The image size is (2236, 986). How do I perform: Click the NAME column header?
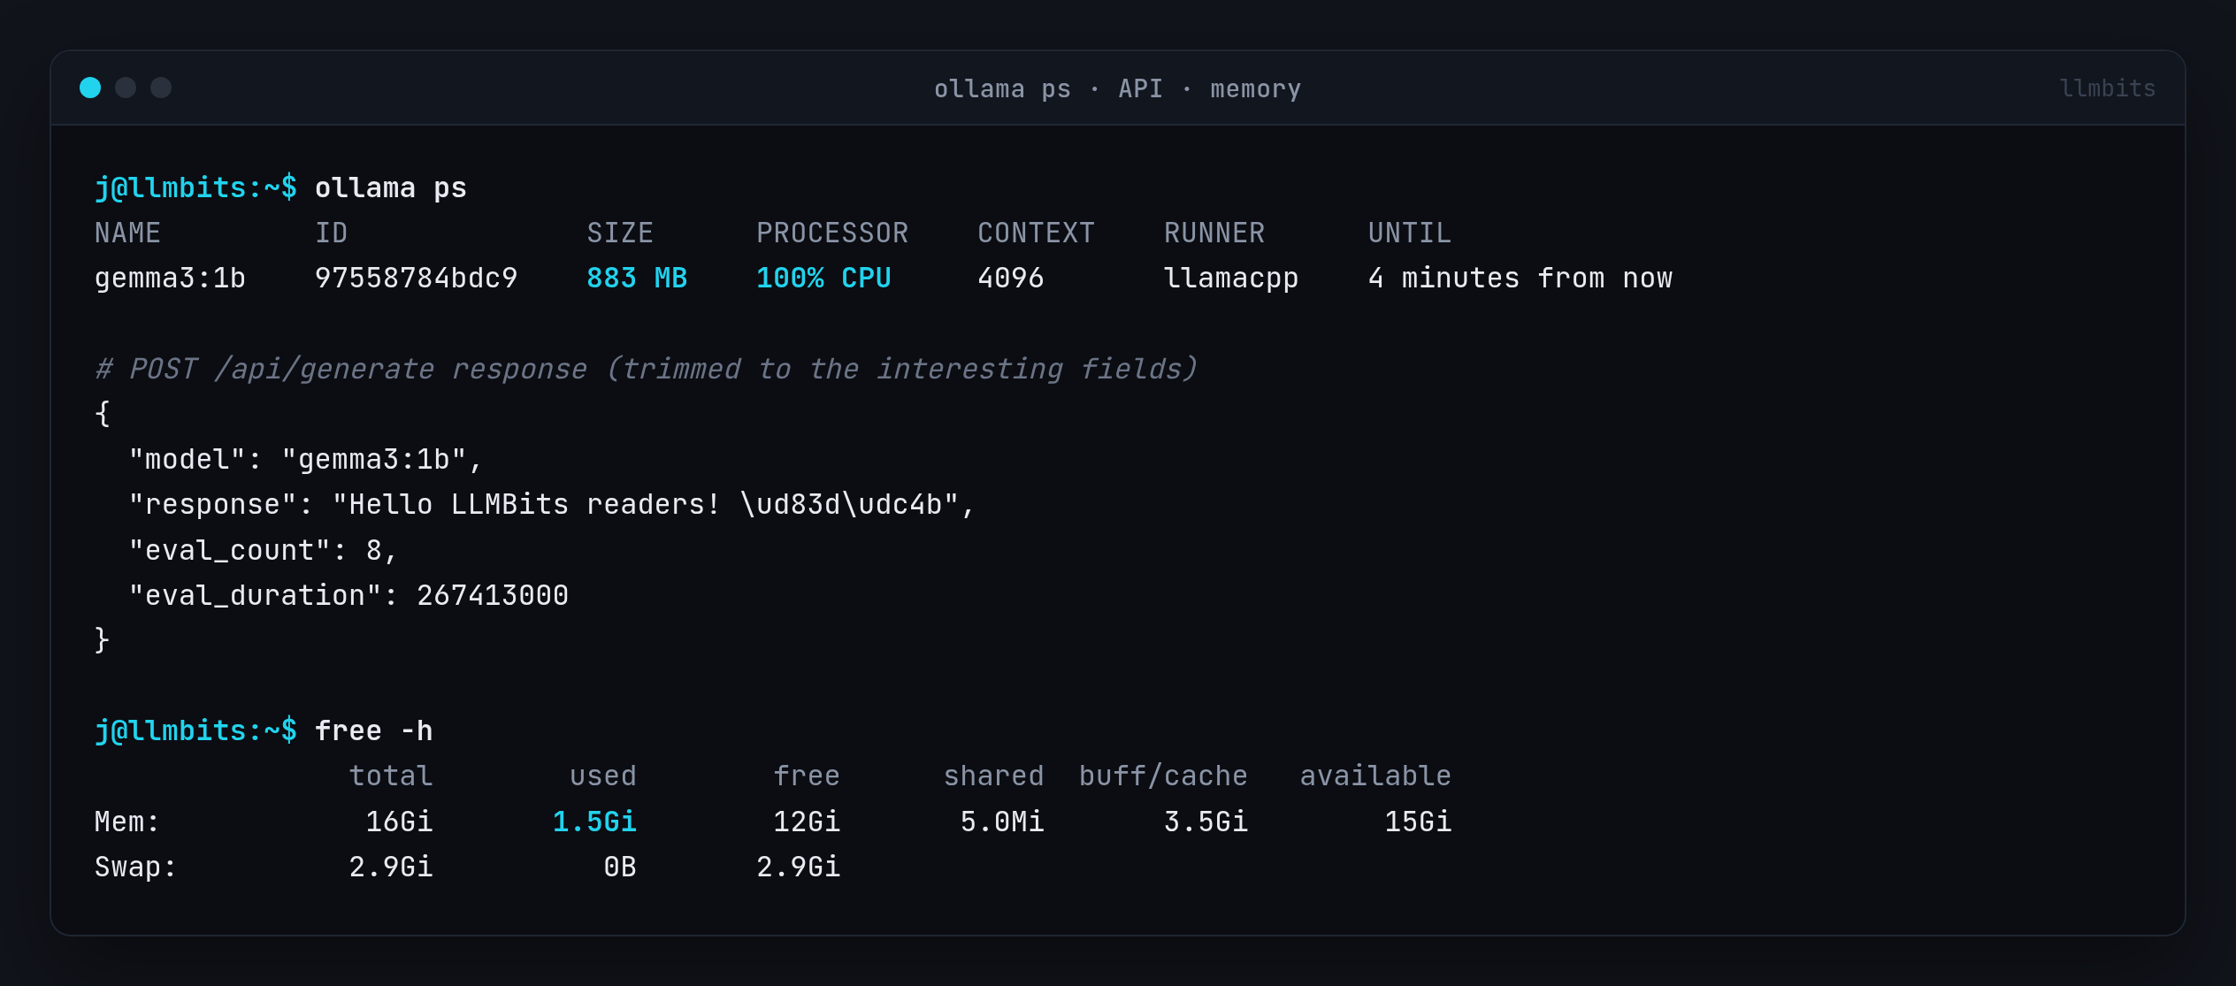click(127, 233)
